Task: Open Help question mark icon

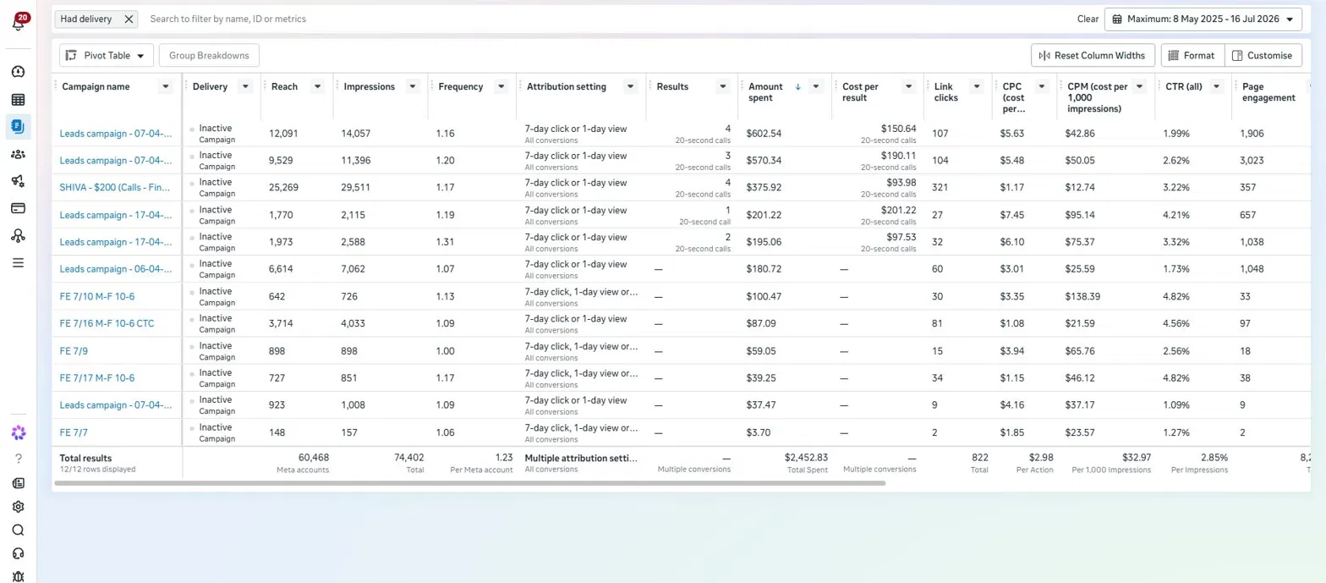Action: click(x=19, y=459)
